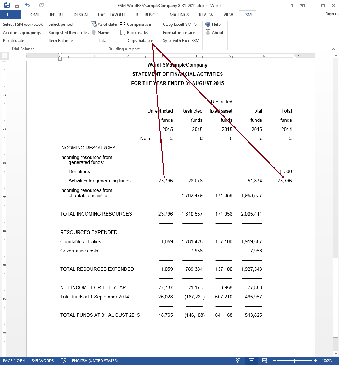Click the As of date calendar icon
Image resolution: width=339 pixels, height=365 pixels.
(x=94, y=24)
